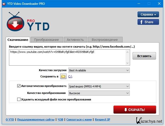This screenshot has height=126, width=165.
Task: Open the Активность tab
Action: point(75,40)
